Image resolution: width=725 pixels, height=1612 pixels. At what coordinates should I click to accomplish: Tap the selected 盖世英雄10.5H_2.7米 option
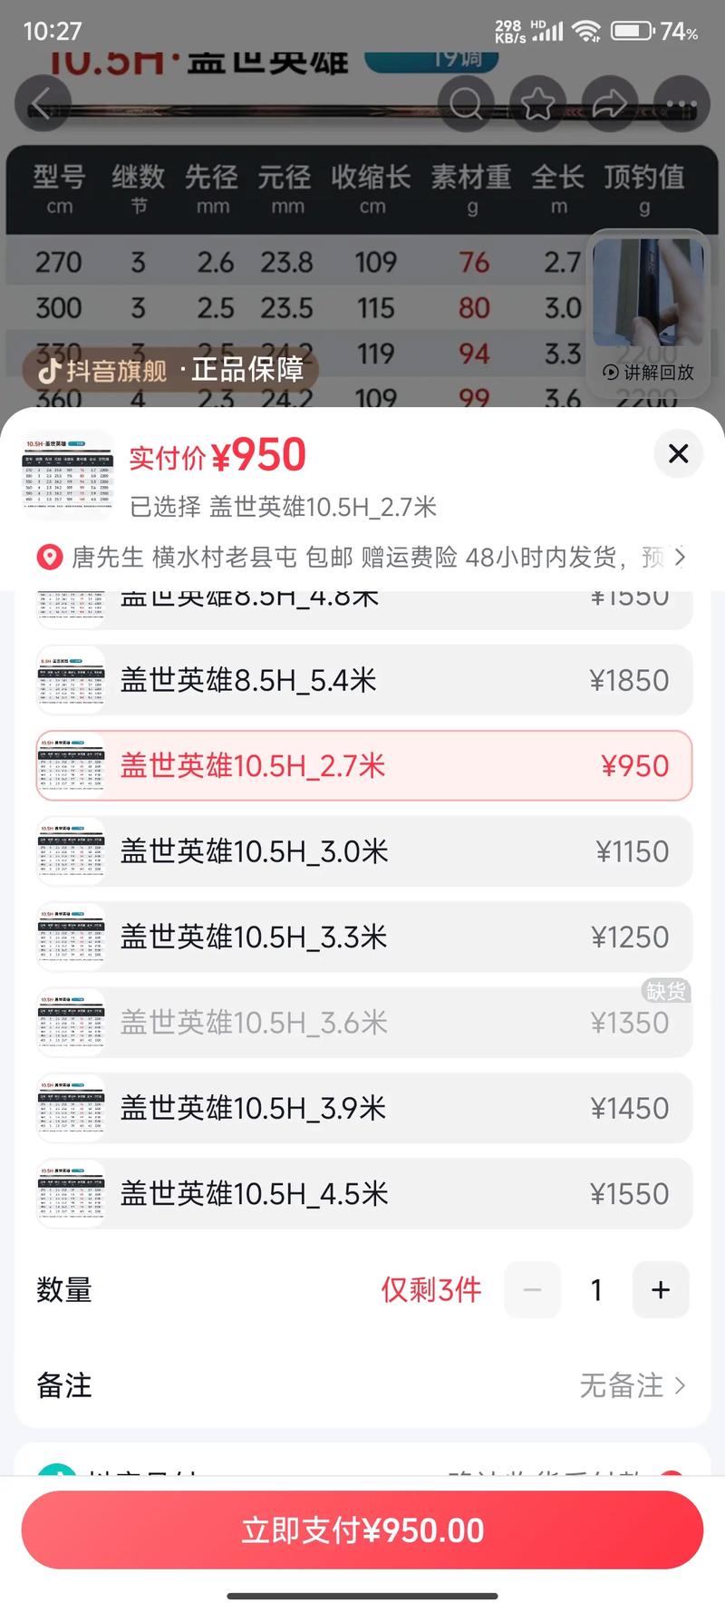(x=362, y=766)
